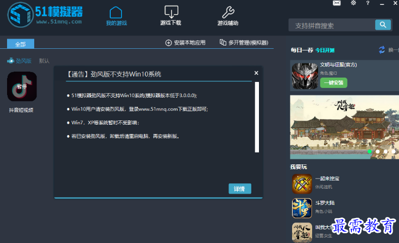
Task: Click the blue search magnifier button
Action: (383, 25)
